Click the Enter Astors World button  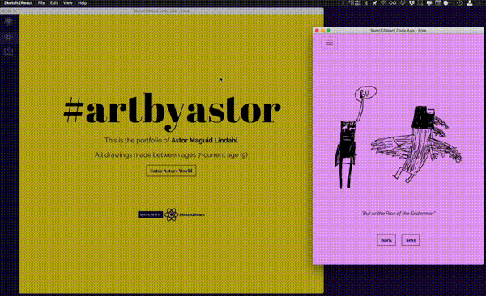click(x=171, y=171)
